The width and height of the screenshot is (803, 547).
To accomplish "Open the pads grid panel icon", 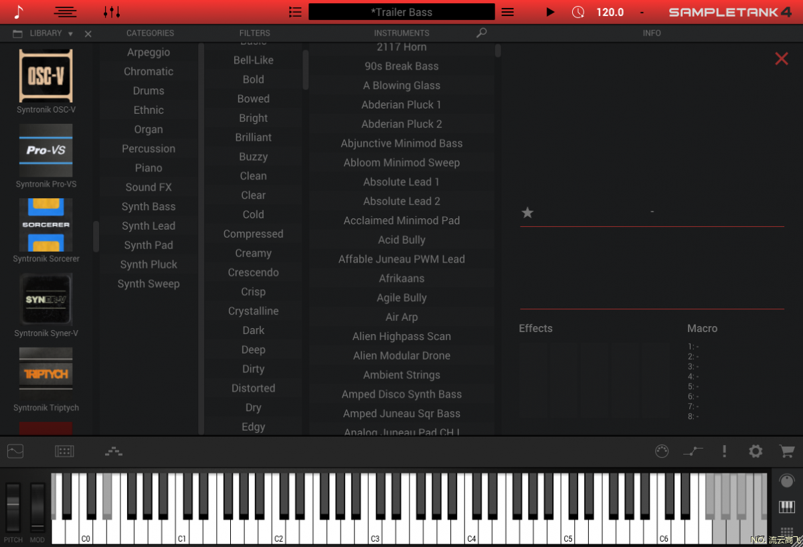I will (64, 451).
